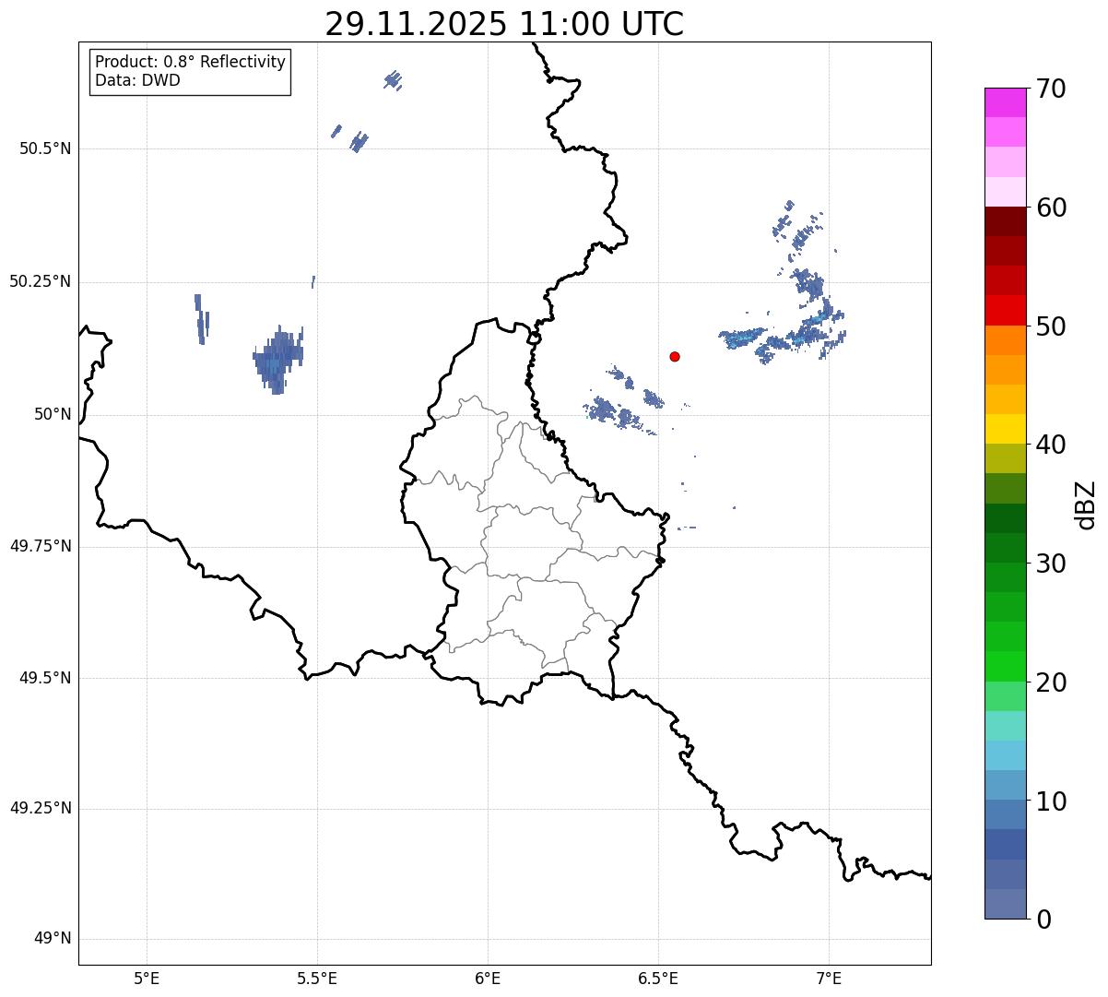Pick the bottom slate-blue swatch at 0 dBZ
Image resolution: width=1108 pixels, height=997 pixels.
[x=1005, y=904]
